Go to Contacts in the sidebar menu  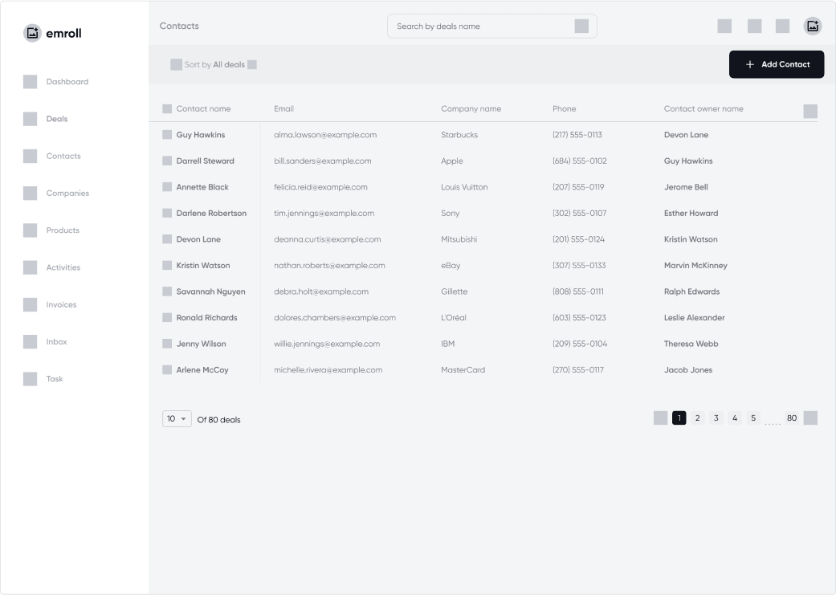[x=63, y=156]
